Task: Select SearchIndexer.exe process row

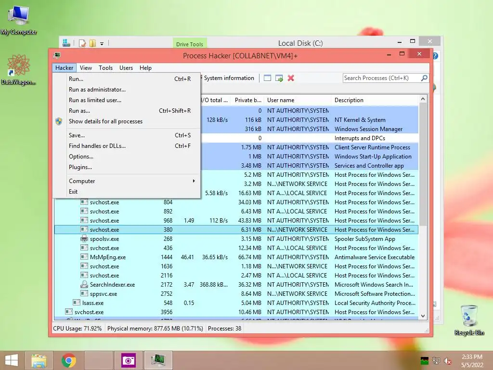Action: tap(236, 285)
